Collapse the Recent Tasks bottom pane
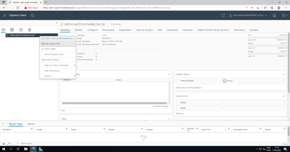This screenshot has width=290, height=152. (x=3, y=124)
